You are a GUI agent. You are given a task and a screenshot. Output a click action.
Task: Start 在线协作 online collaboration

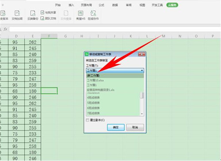[93, 15]
